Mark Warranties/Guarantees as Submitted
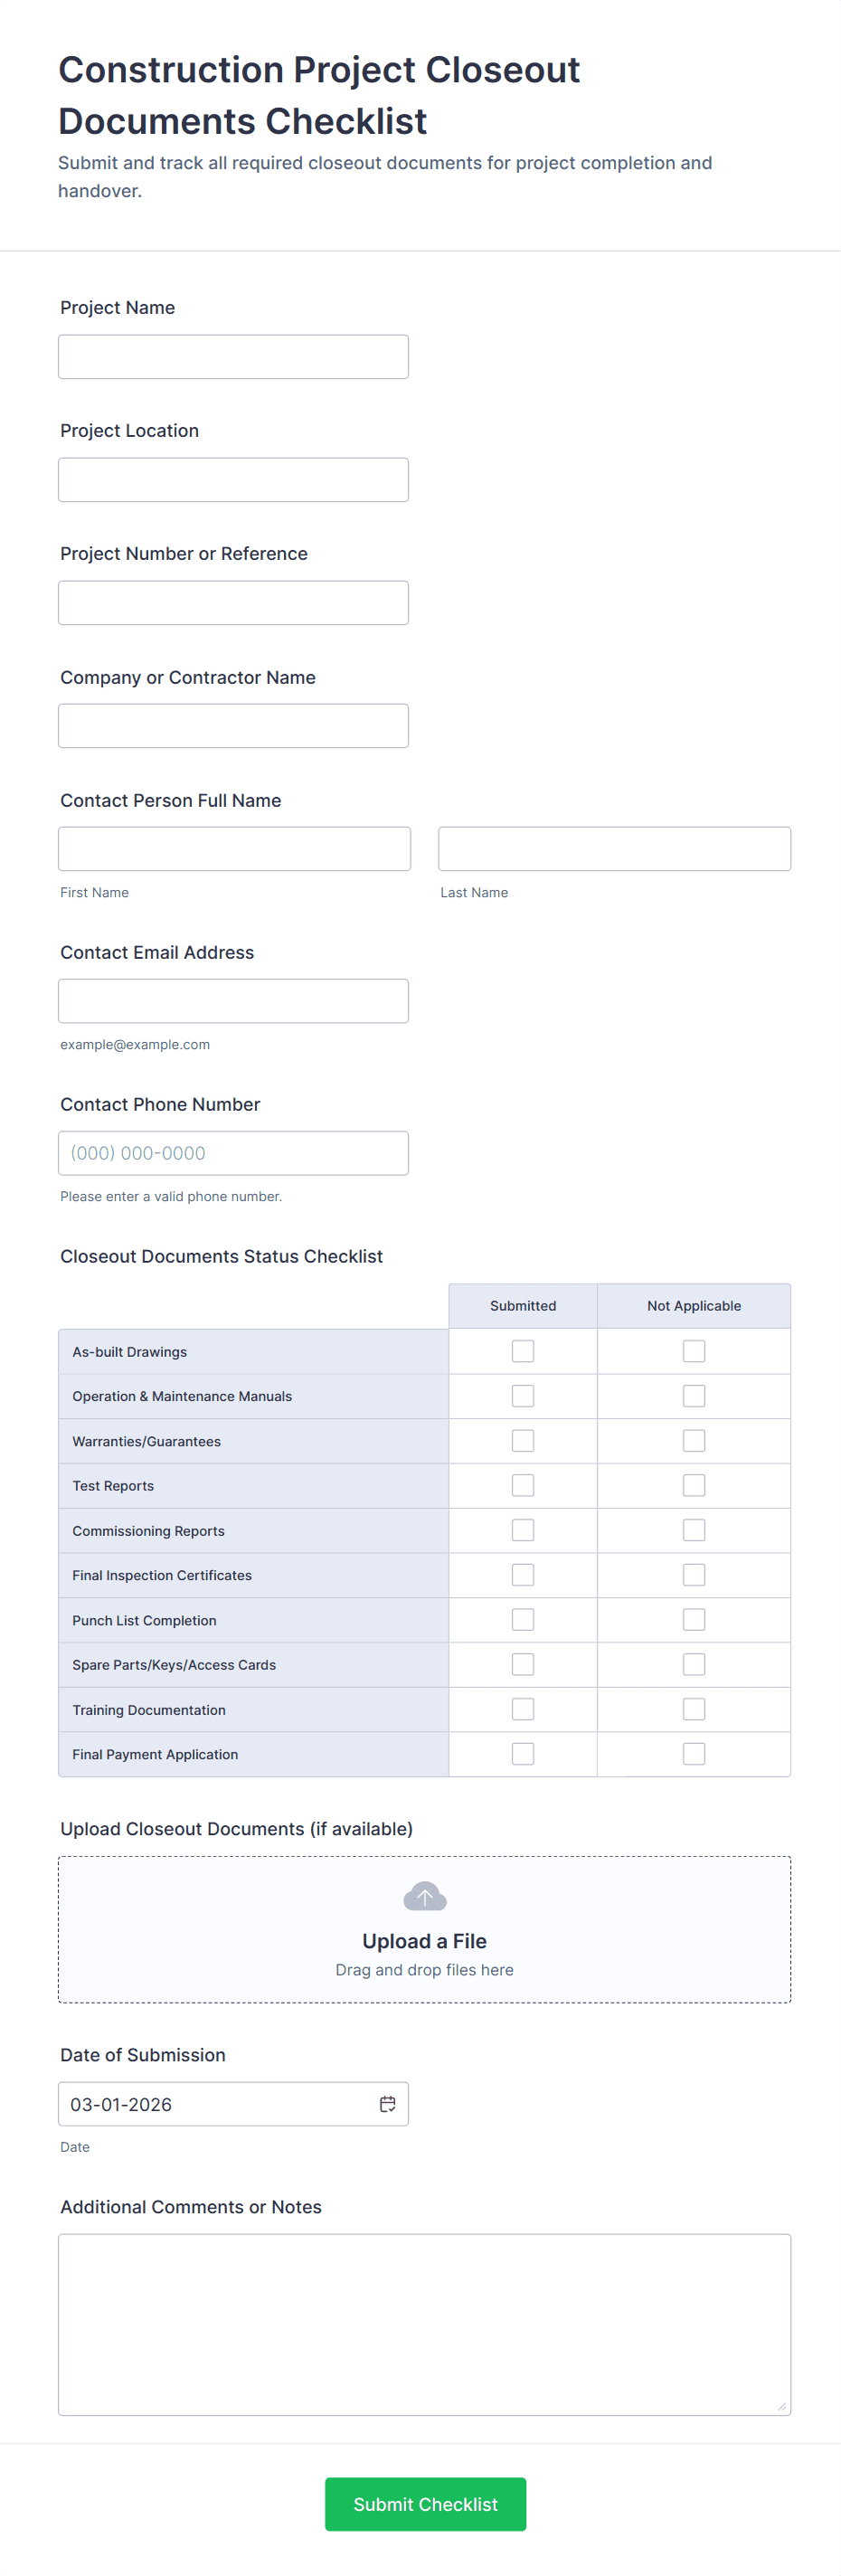841x2576 pixels. tap(522, 1441)
